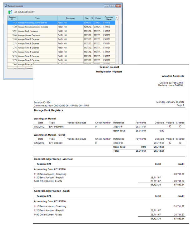The image size is (193, 227).
Task: Click the Employee column header
Action: coord(70,18)
